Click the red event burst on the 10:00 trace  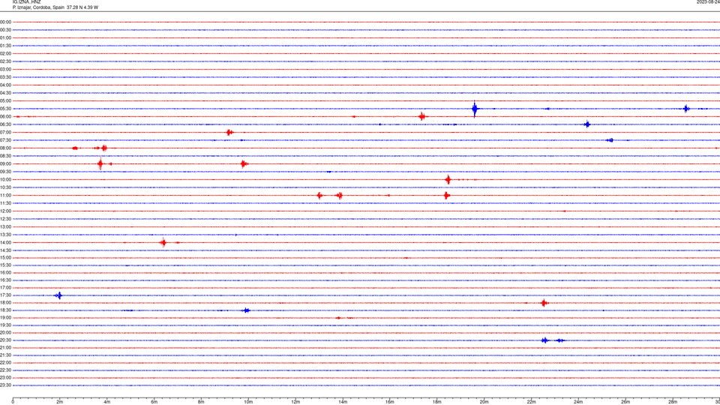448,179
